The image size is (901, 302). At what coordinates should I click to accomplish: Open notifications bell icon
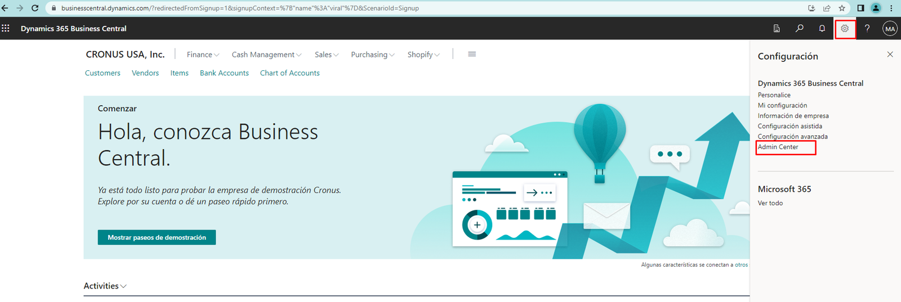click(x=822, y=28)
